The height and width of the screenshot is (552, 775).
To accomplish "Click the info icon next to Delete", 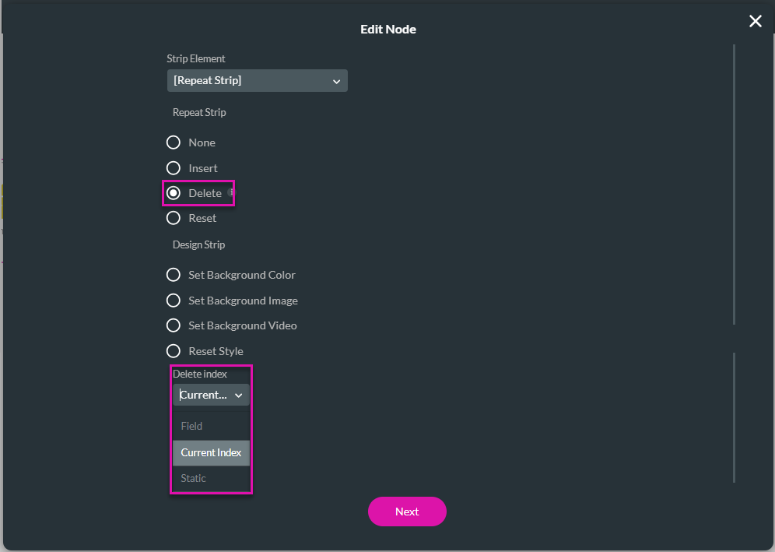I will click(231, 192).
